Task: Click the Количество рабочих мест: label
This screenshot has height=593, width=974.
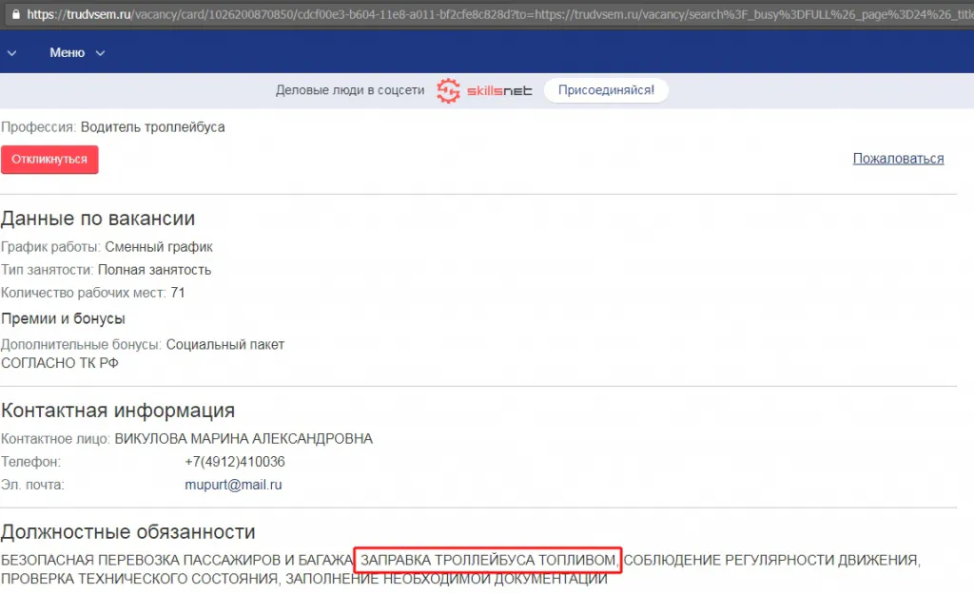Action: [x=84, y=293]
